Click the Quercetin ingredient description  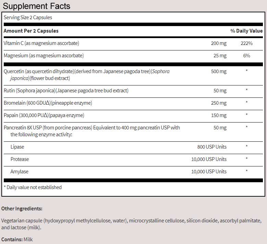pos(86,74)
